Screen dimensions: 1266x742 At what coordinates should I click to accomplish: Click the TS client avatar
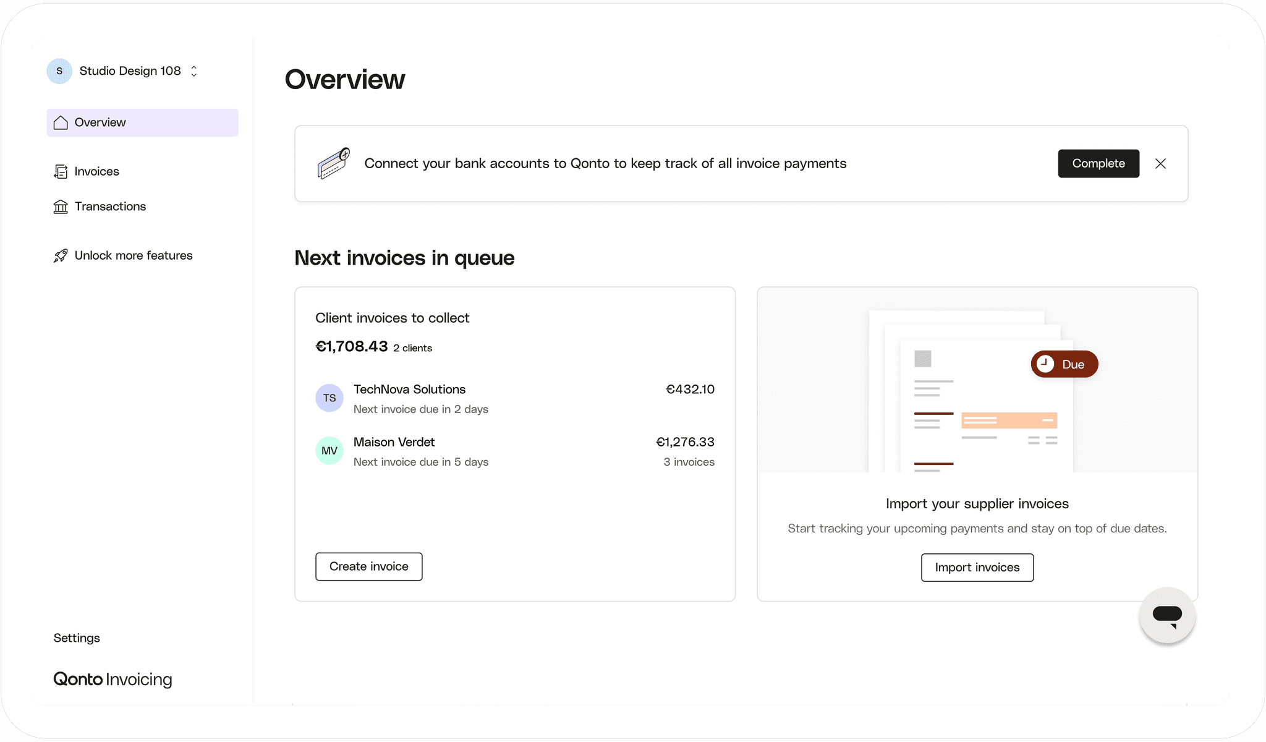[x=329, y=398]
